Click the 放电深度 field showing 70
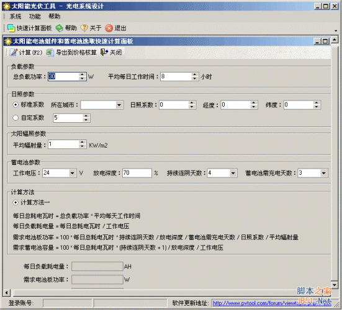The width and height of the screenshot is (342, 310). [x=137, y=173]
